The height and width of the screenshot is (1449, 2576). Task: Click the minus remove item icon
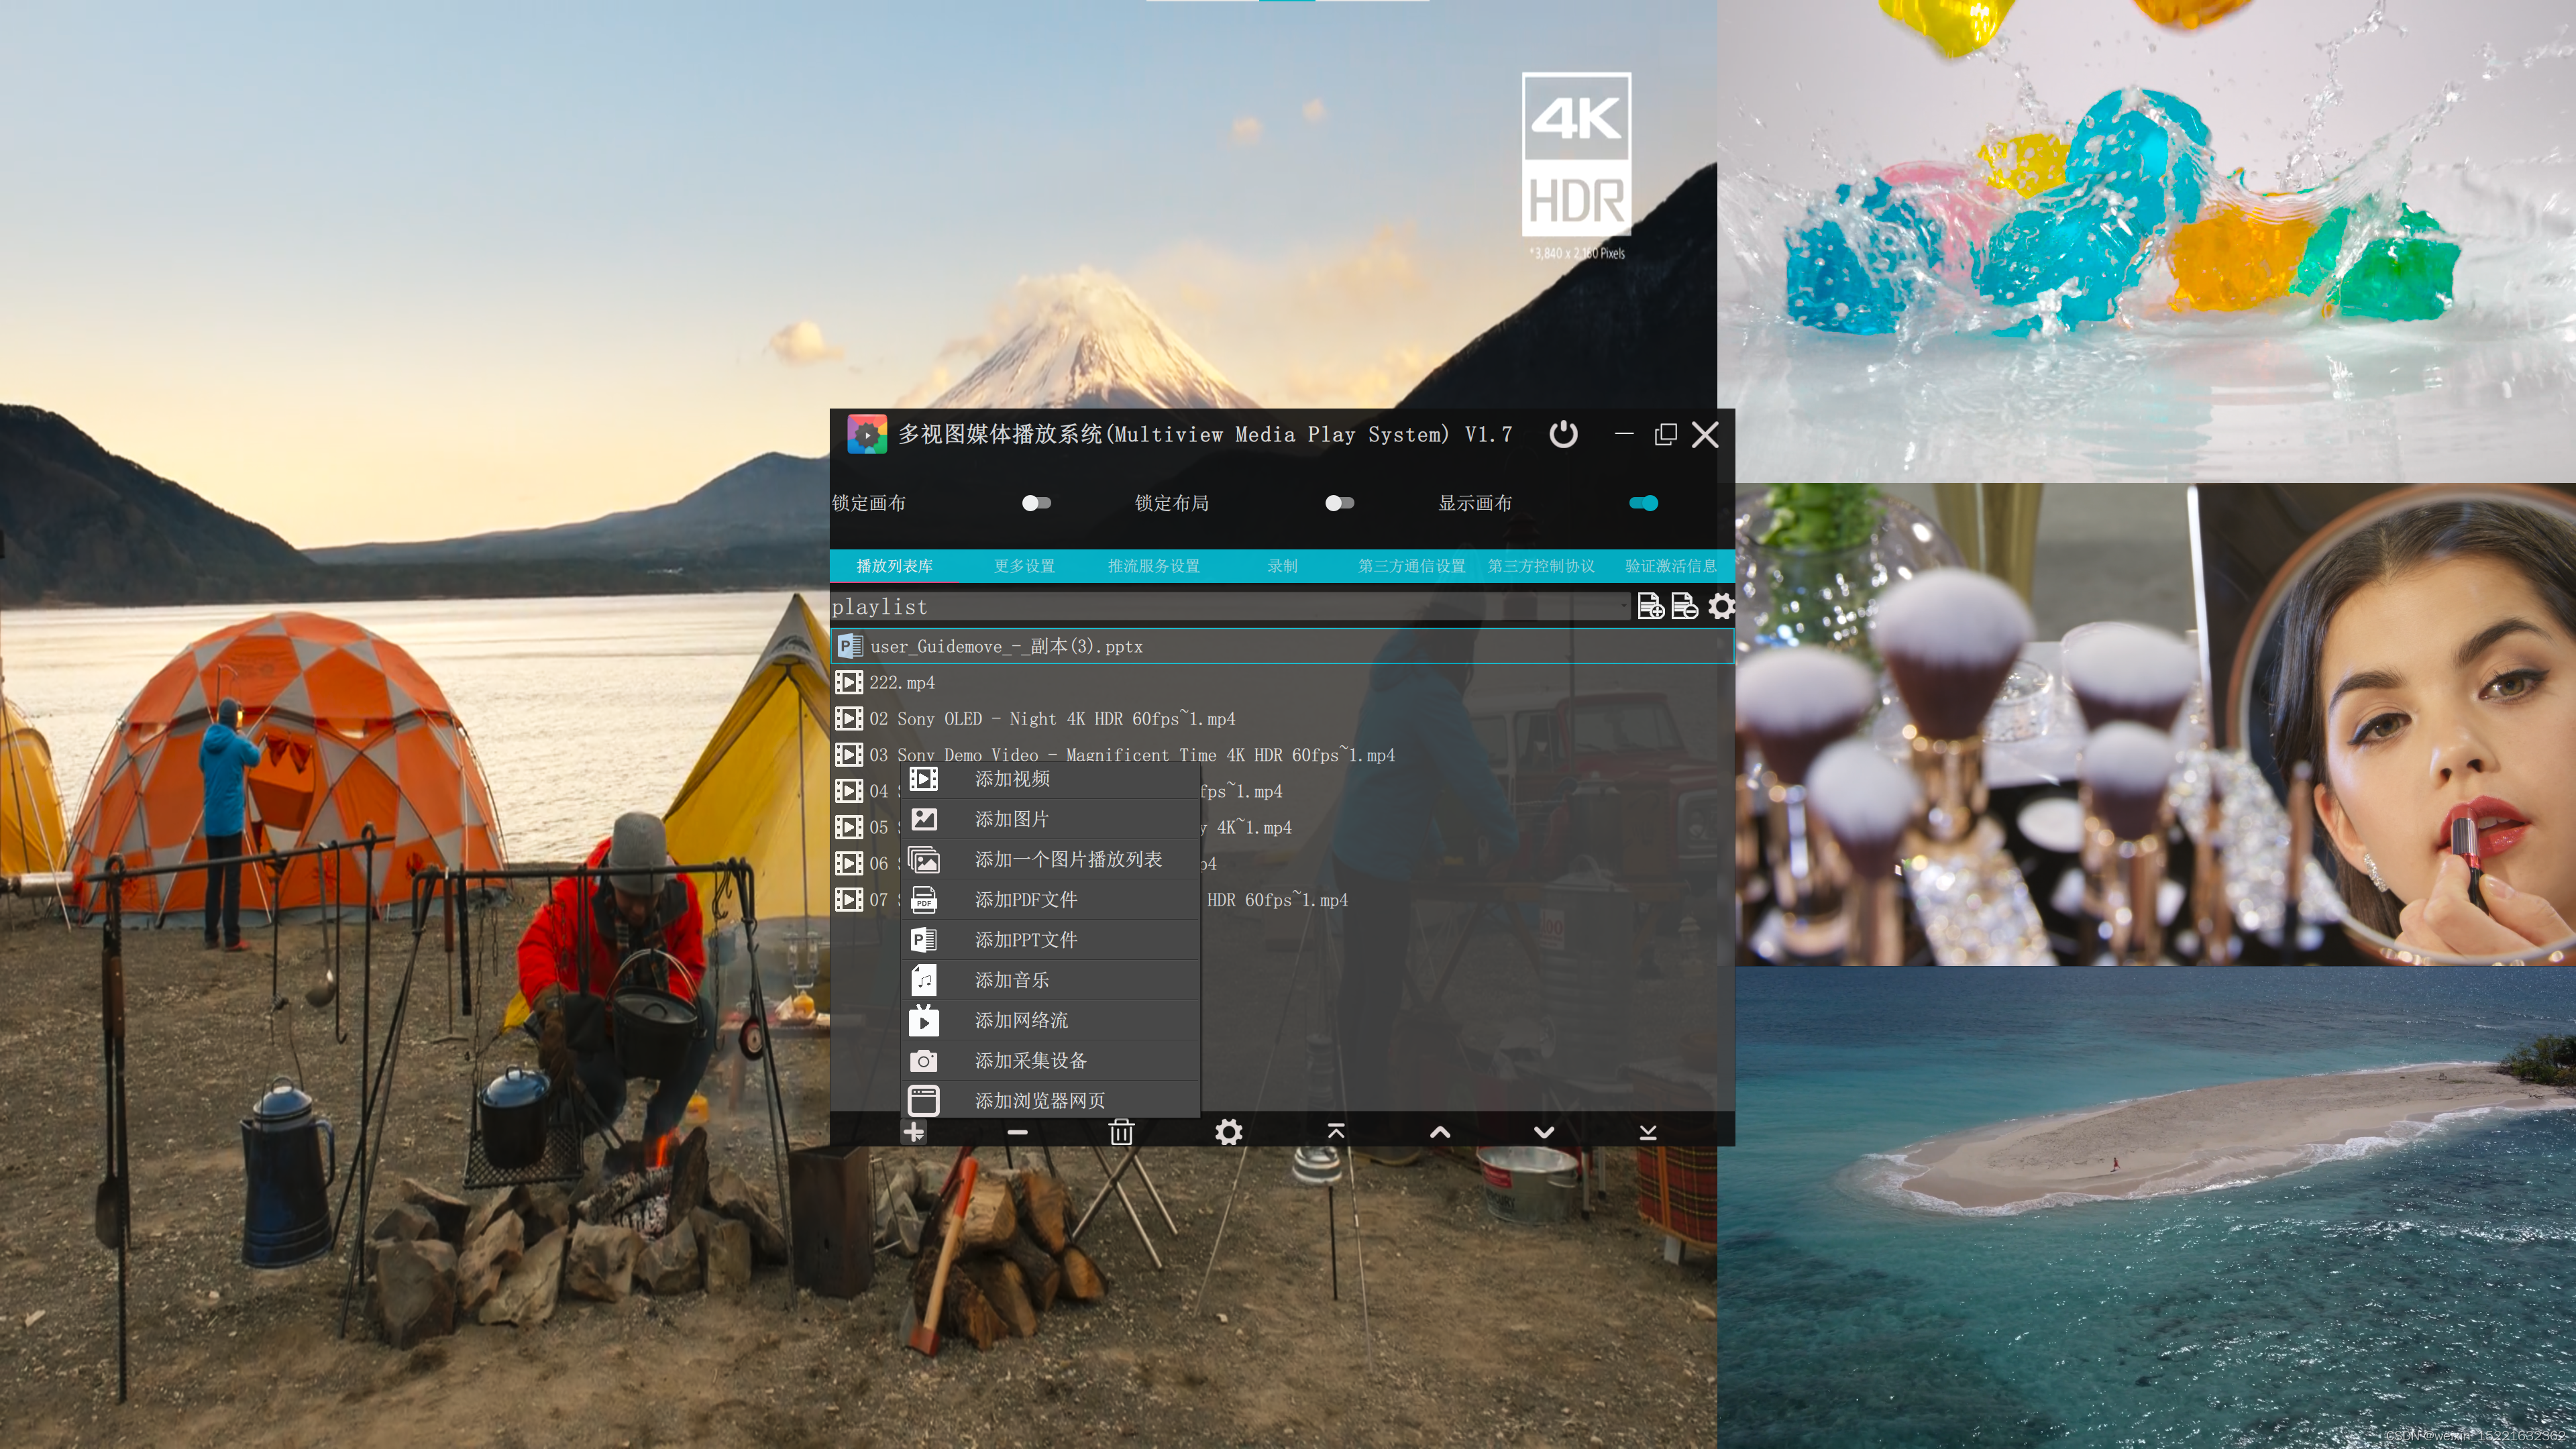tap(1017, 1132)
